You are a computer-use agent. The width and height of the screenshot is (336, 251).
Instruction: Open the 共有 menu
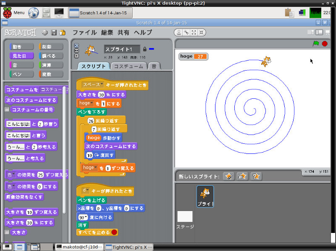[x=123, y=33]
